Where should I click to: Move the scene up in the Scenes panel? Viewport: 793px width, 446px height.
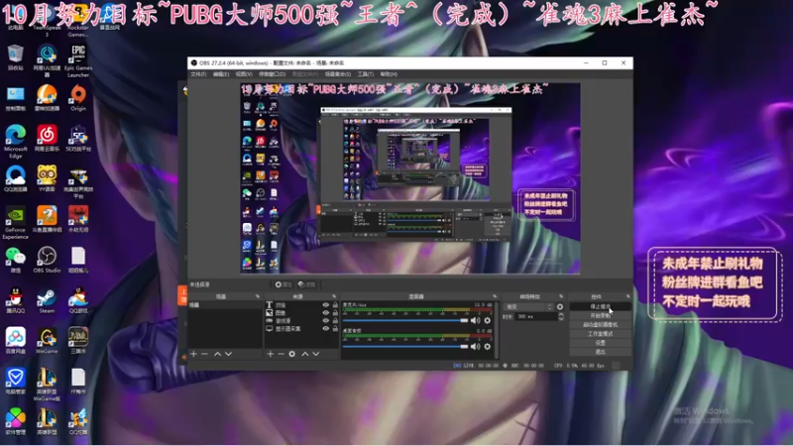[x=217, y=354]
